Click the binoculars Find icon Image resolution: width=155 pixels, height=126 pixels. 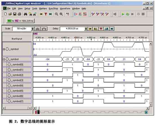point(25,14)
